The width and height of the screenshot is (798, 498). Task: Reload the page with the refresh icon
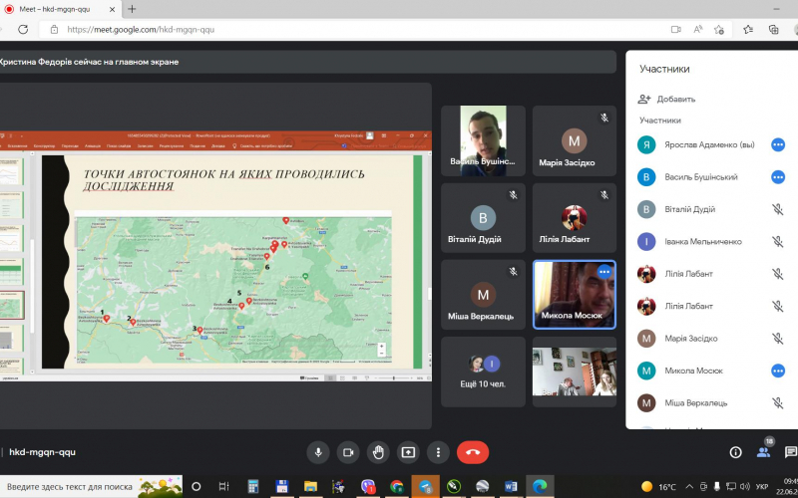[x=23, y=30]
